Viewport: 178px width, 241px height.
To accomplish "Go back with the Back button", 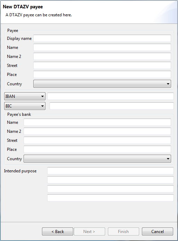I will pos(58,232).
